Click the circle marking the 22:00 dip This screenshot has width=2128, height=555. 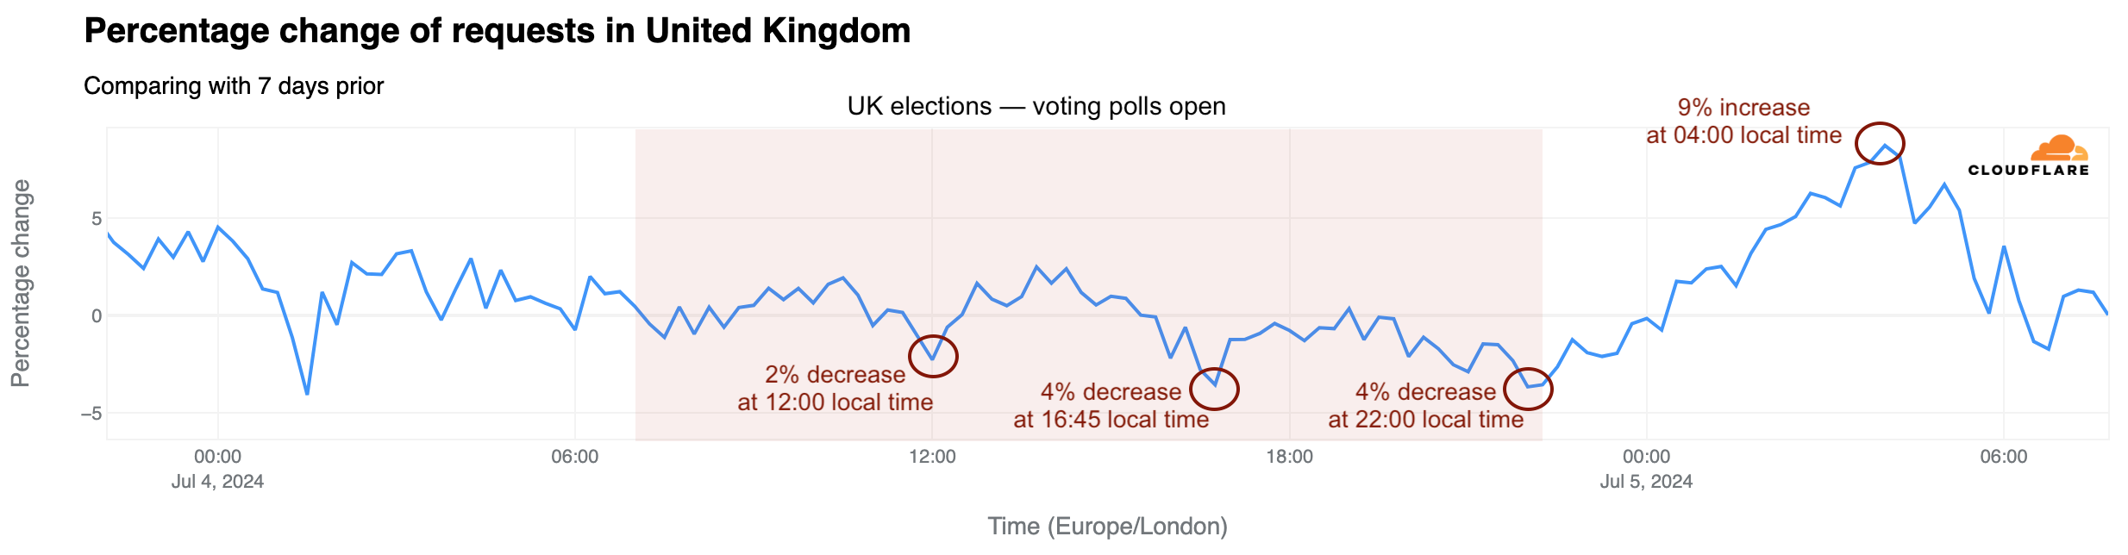pos(1528,389)
